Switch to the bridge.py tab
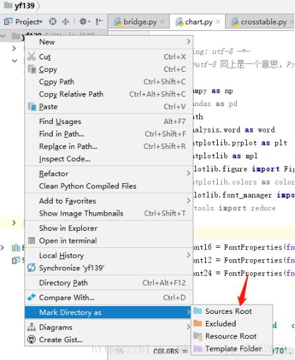Screen dimensions: 295x360 [x=139, y=22]
